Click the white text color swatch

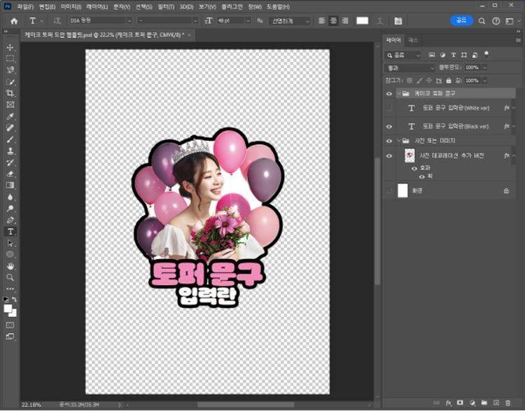pos(362,21)
